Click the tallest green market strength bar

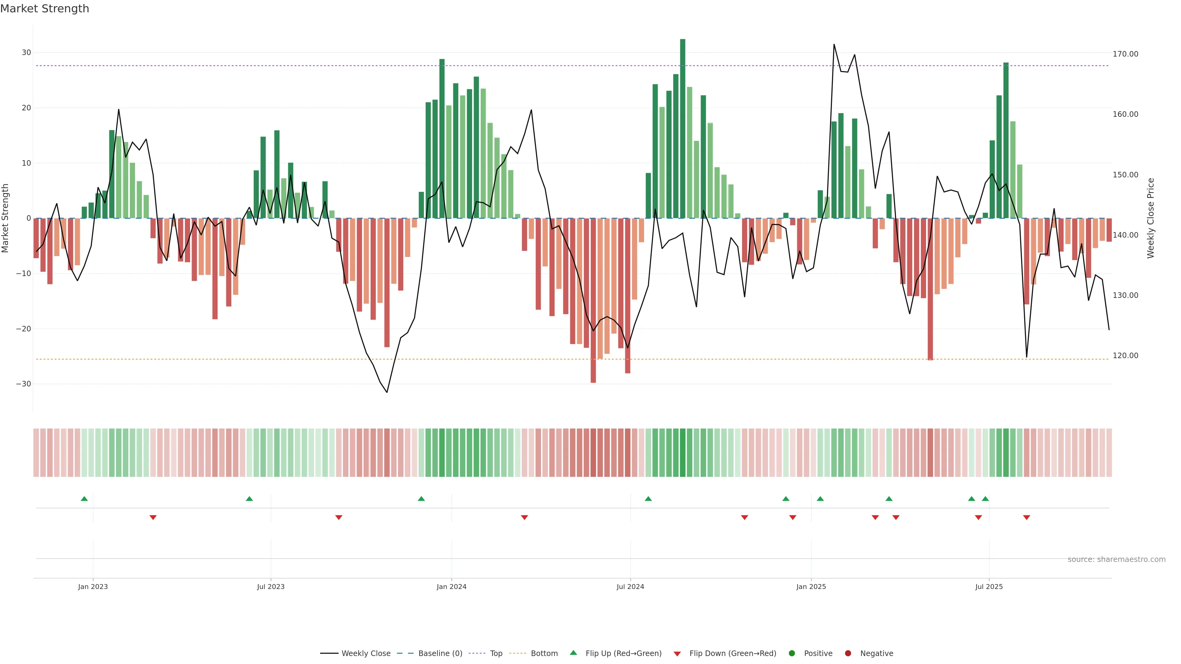683,128
